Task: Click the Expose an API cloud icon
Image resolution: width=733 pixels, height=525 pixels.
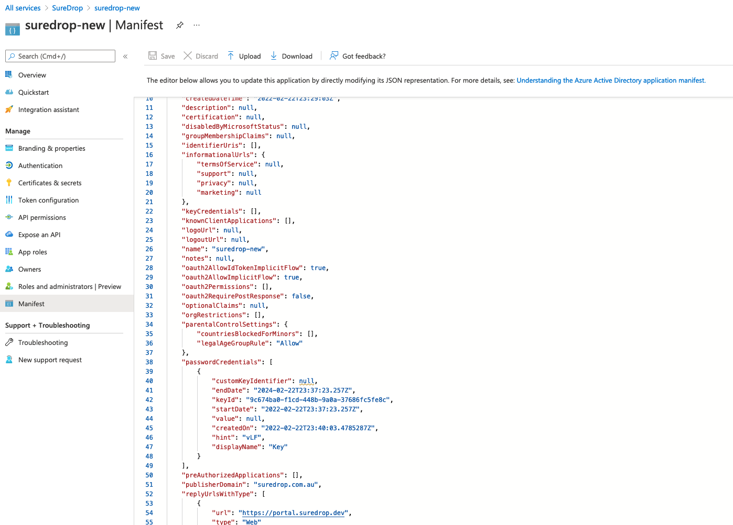Action: 9,234
